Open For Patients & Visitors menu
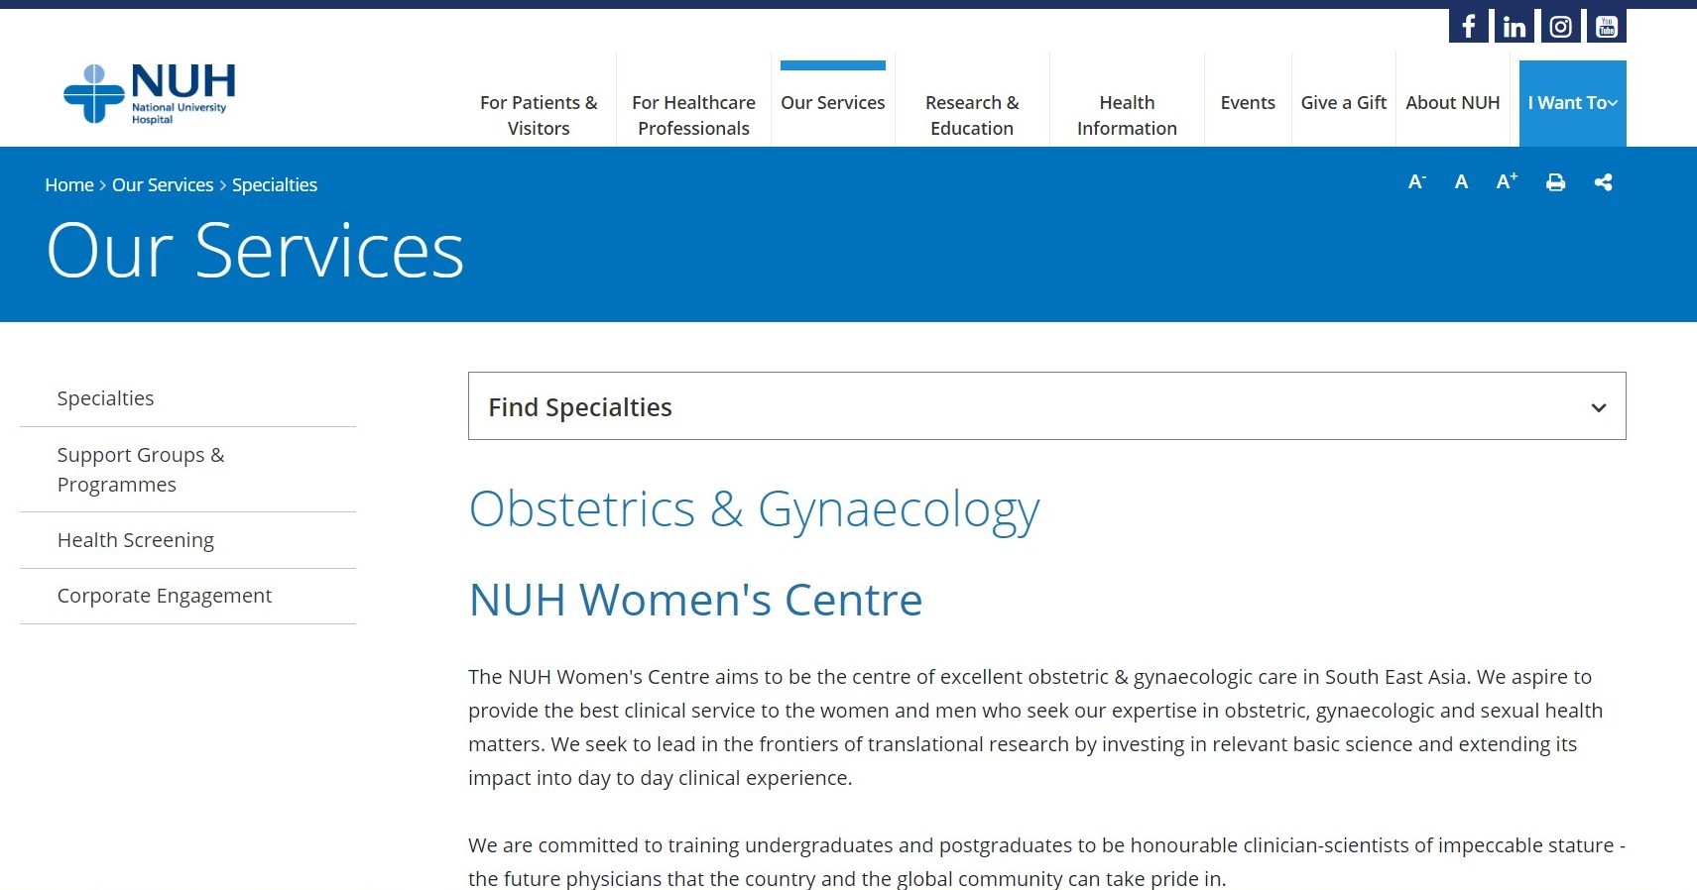This screenshot has width=1697, height=890. tap(539, 115)
